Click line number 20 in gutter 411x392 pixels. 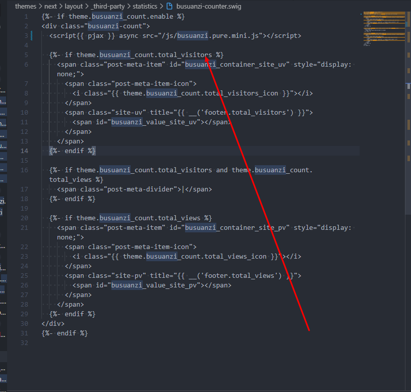[24, 218]
